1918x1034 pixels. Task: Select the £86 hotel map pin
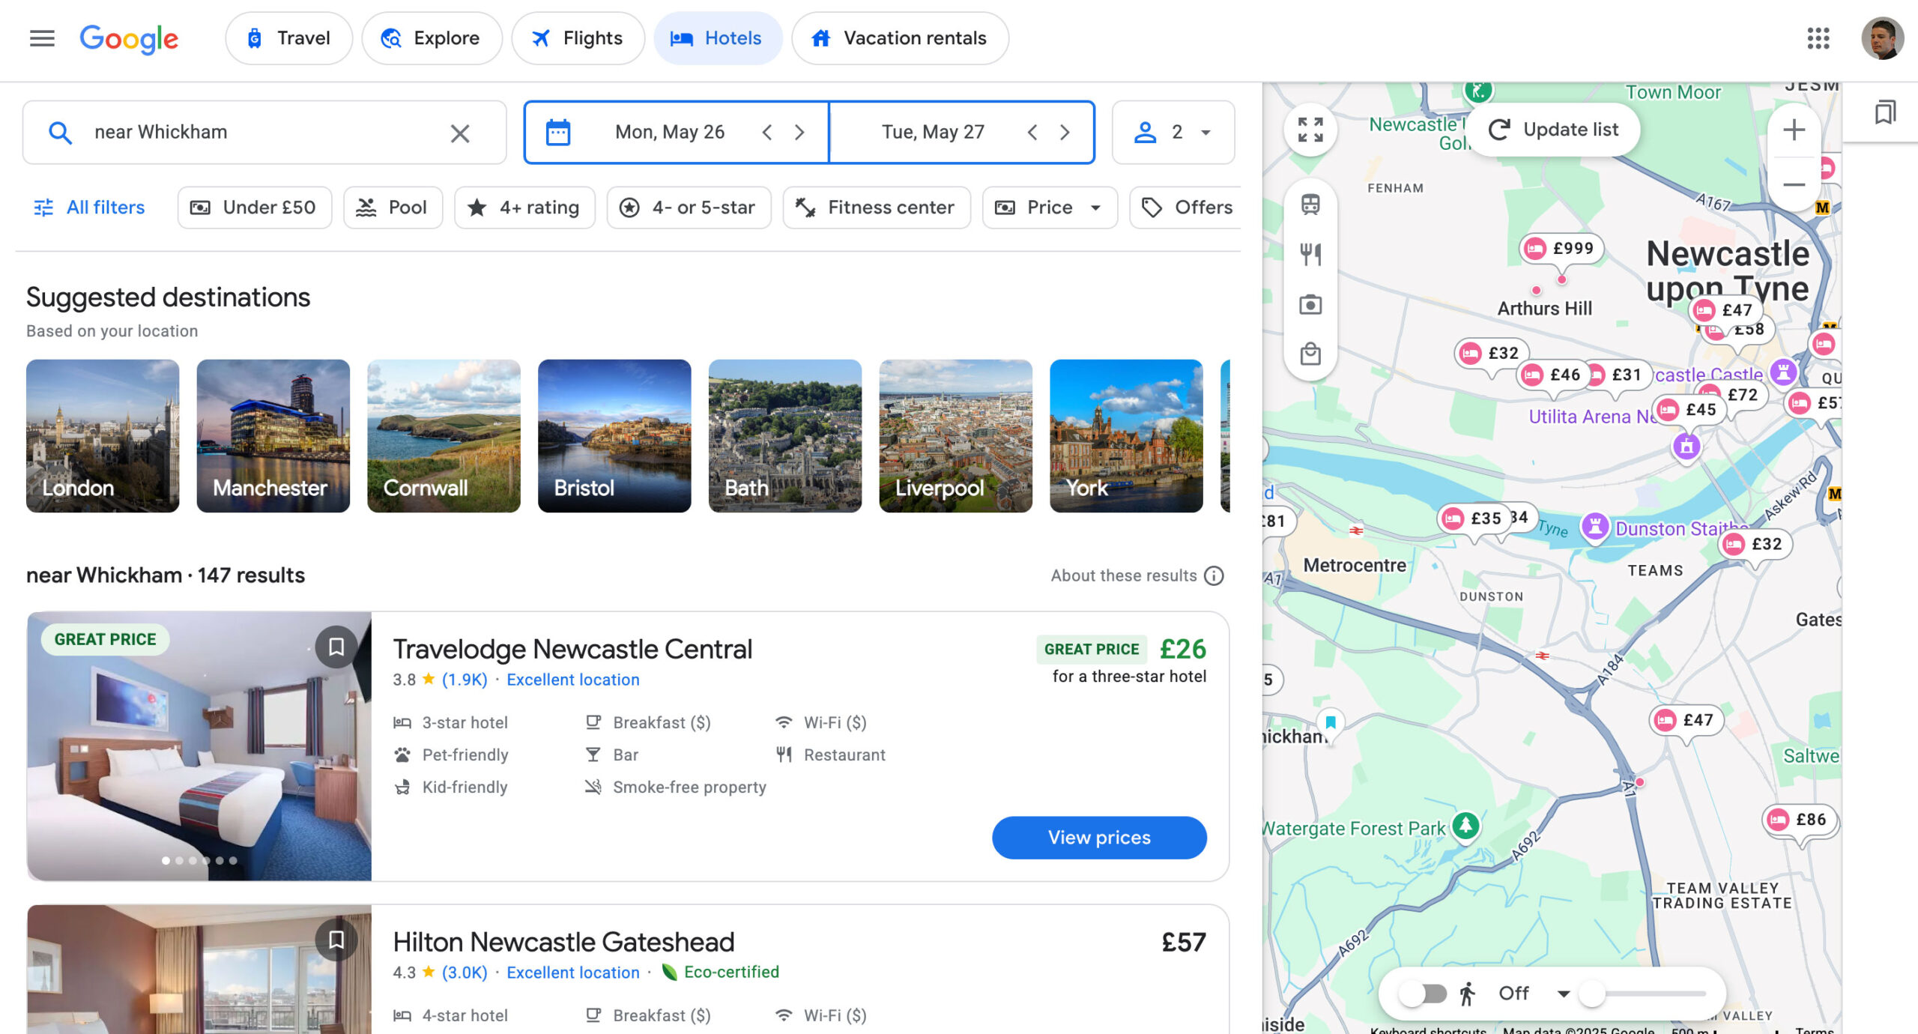(1800, 820)
